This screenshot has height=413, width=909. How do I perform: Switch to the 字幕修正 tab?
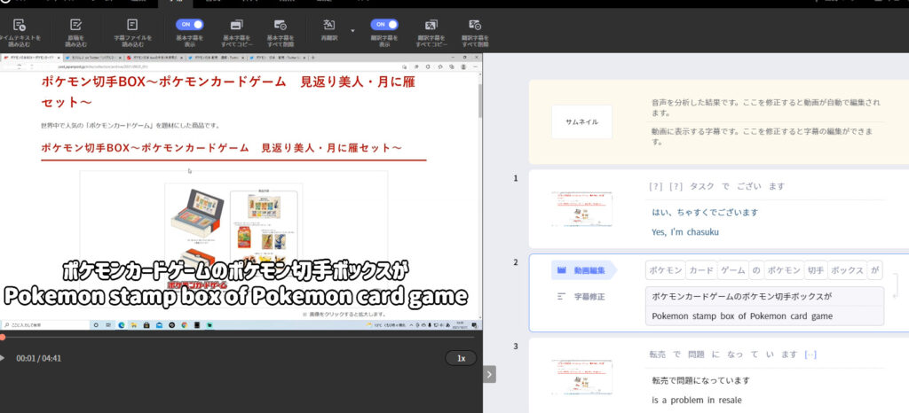(x=581, y=297)
